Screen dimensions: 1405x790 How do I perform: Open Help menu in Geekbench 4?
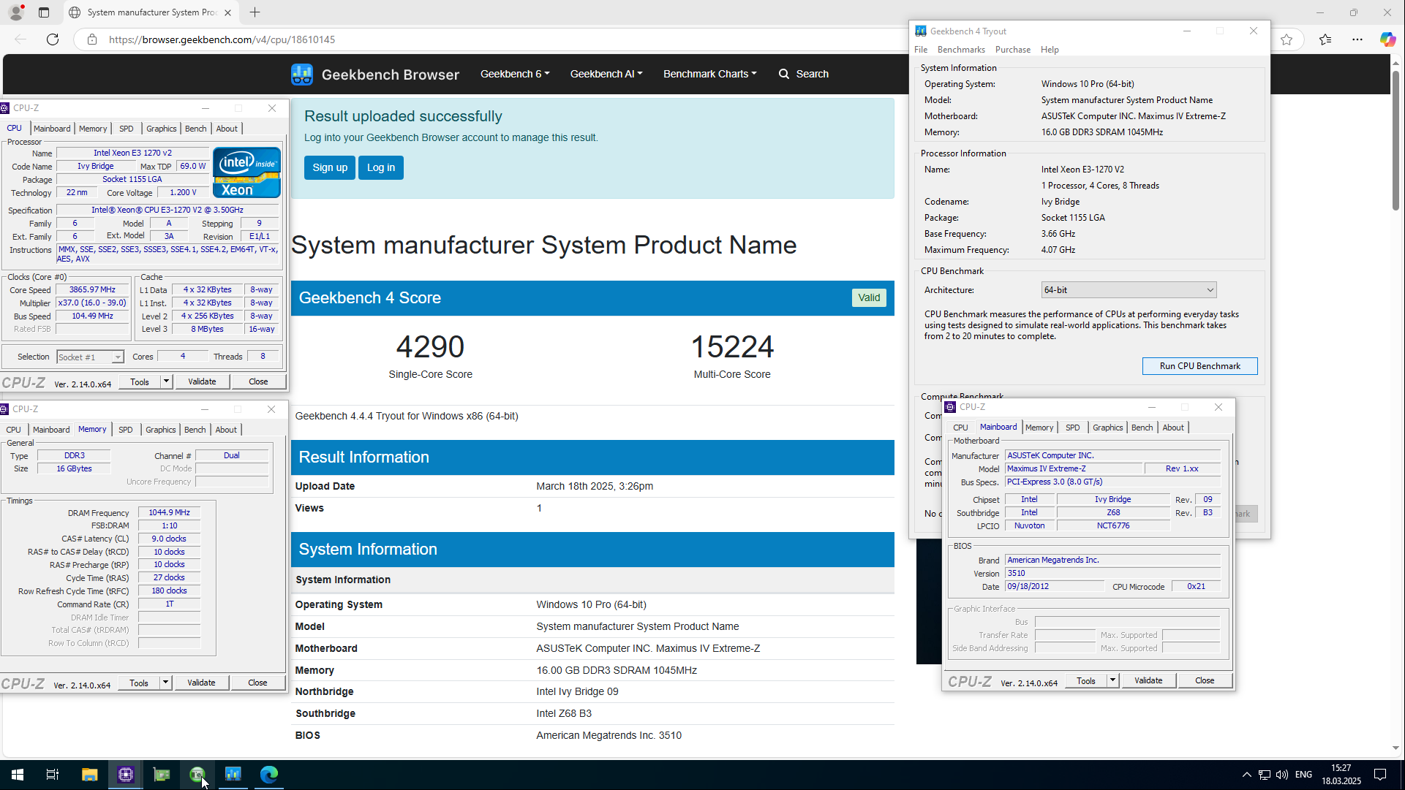[x=1050, y=50]
